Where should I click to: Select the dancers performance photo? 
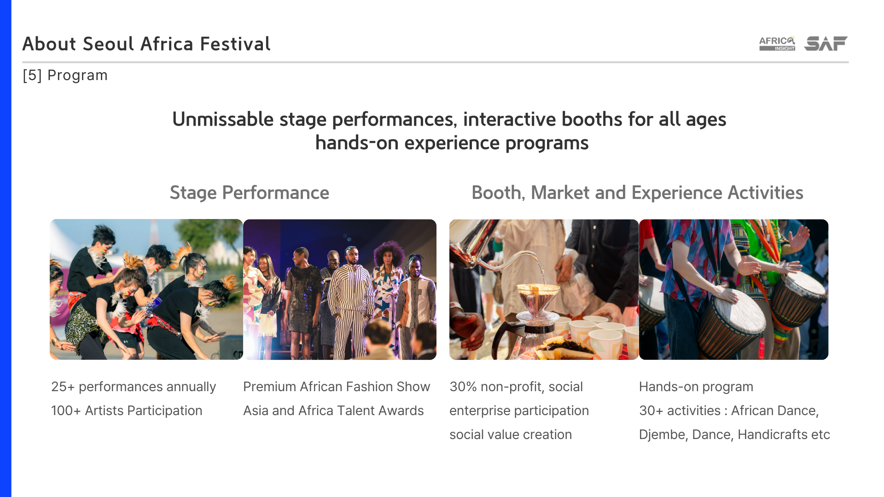coord(146,289)
